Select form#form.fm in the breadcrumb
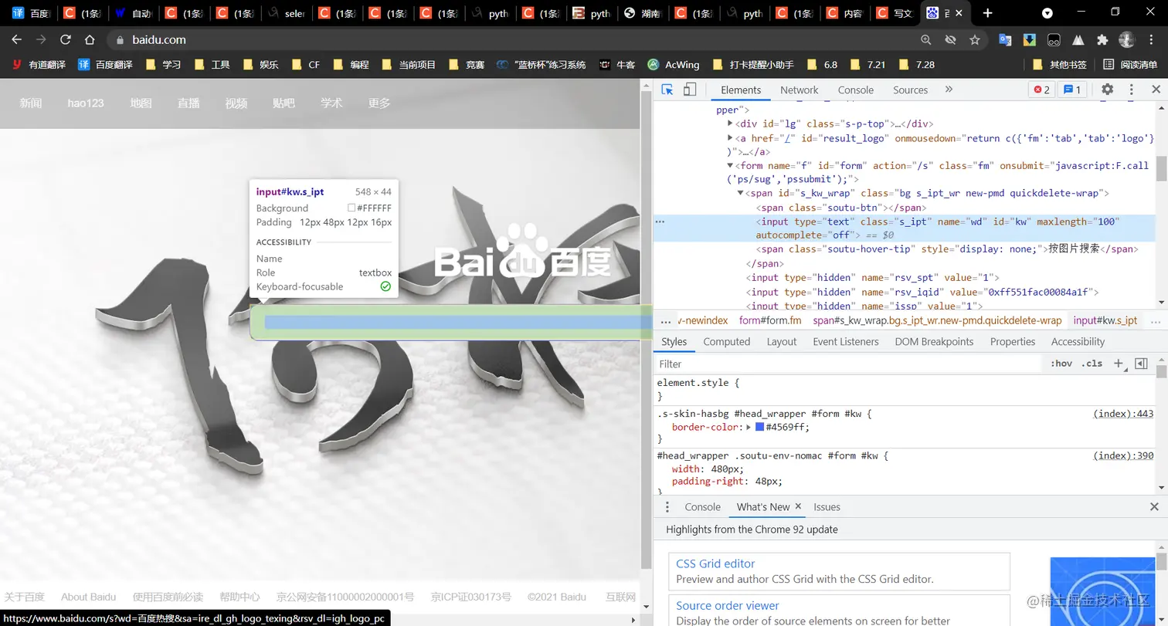Screen dimensions: 1168x626 (770, 320)
